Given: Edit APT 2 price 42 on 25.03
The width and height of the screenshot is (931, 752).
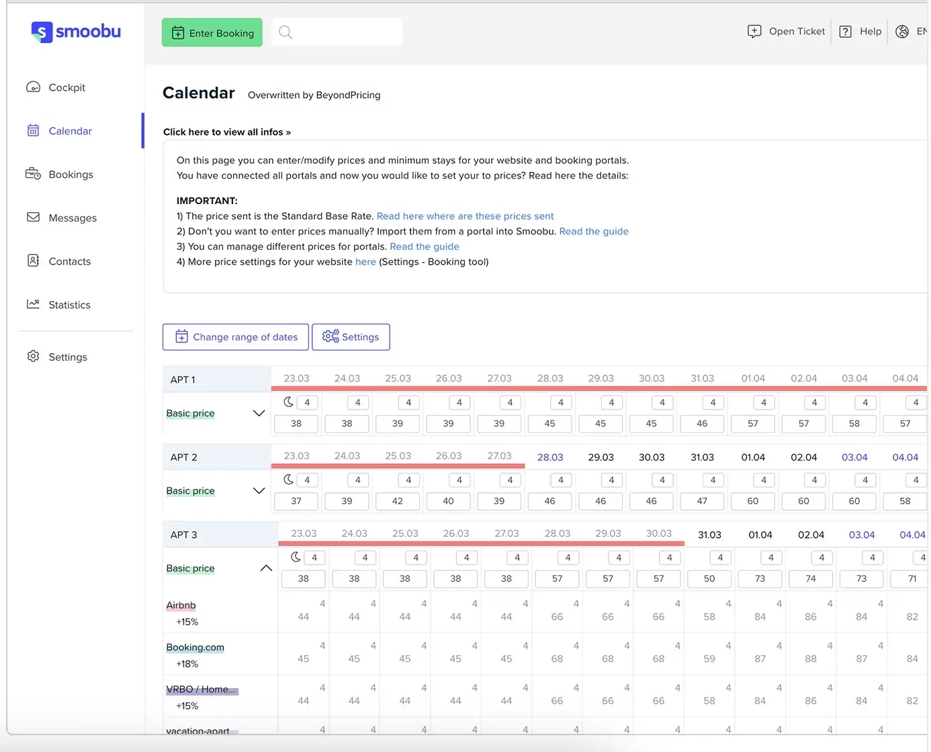Looking at the screenshot, I should pos(398,501).
